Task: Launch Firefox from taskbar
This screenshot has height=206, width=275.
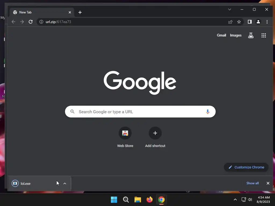Action: click(x=149, y=200)
